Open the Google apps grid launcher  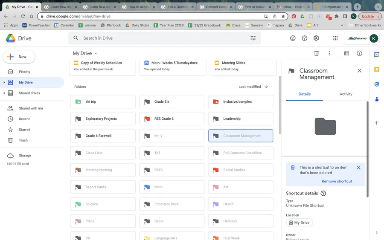click(x=335, y=38)
